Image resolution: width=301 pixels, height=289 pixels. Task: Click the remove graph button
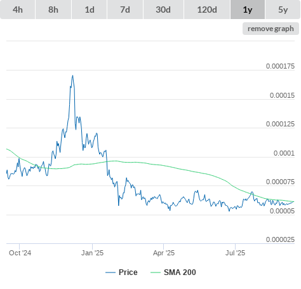coord(271,29)
